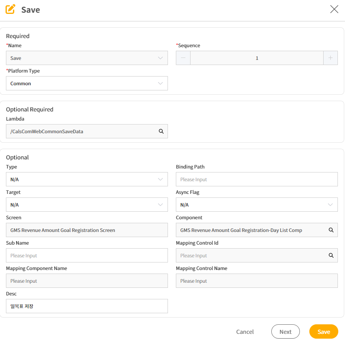Open the Platform Type dropdown
Viewport: 345px width, 339px height.
(x=87, y=83)
